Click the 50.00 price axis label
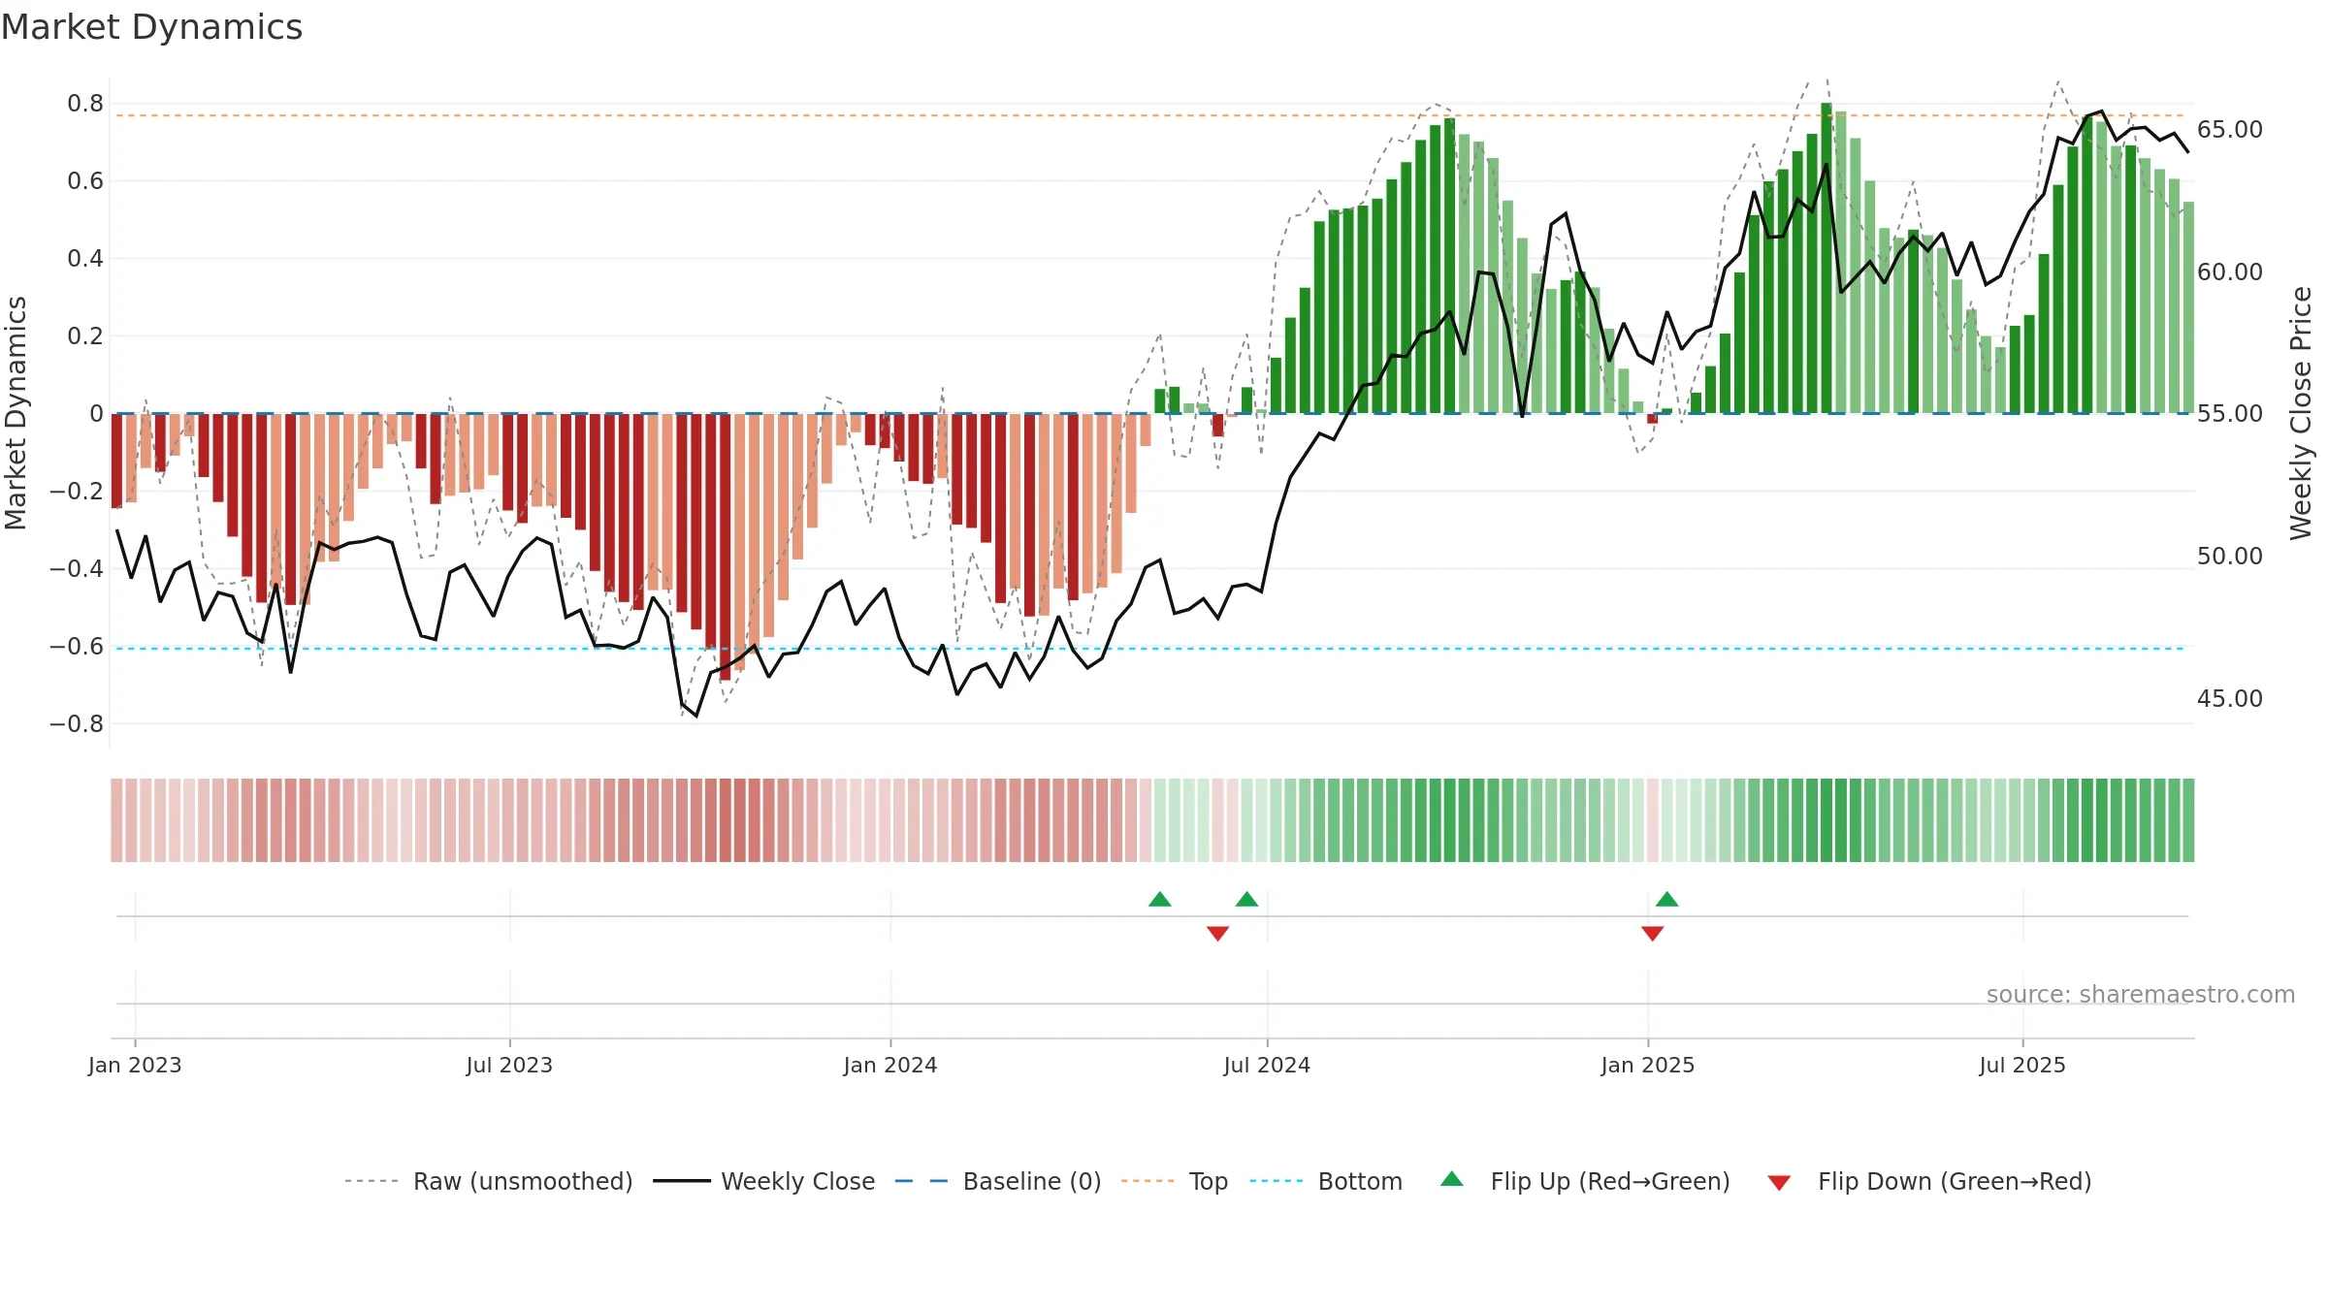 tap(2230, 557)
